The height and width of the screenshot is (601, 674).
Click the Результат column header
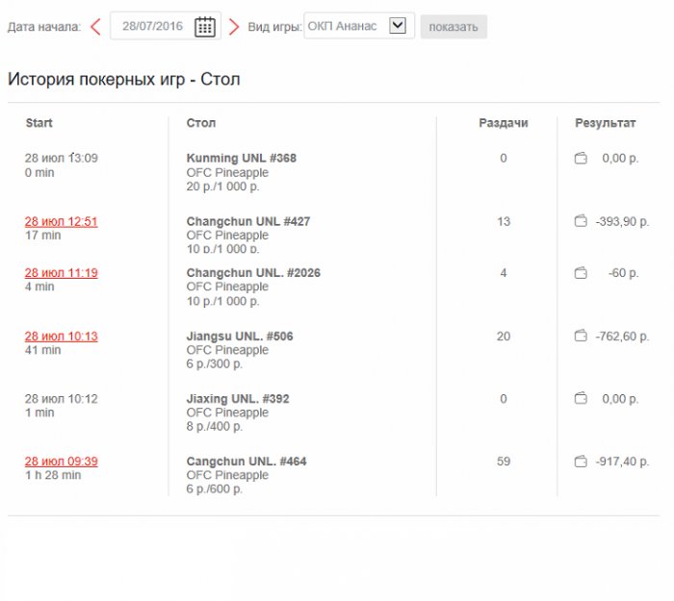(x=605, y=123)
